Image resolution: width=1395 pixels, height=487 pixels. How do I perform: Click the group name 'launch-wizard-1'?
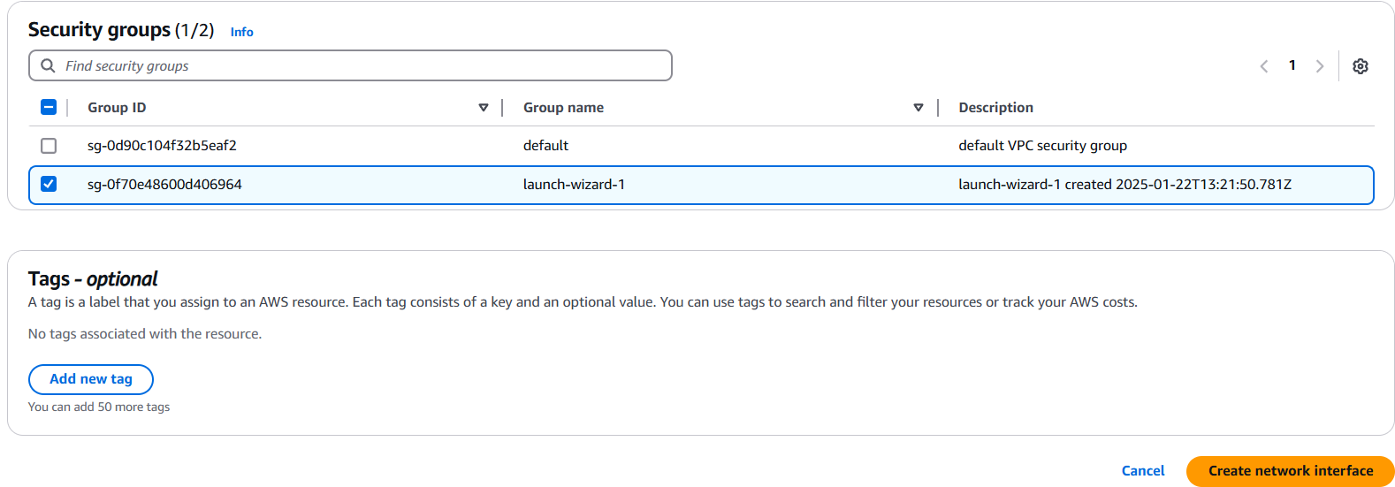pyautogui.click(x=574, y=185)
